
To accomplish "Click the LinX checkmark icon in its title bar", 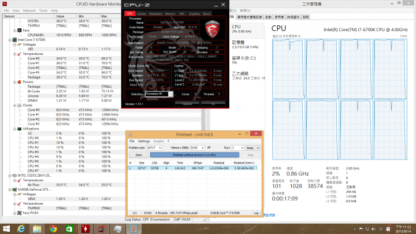I will 130,135.
